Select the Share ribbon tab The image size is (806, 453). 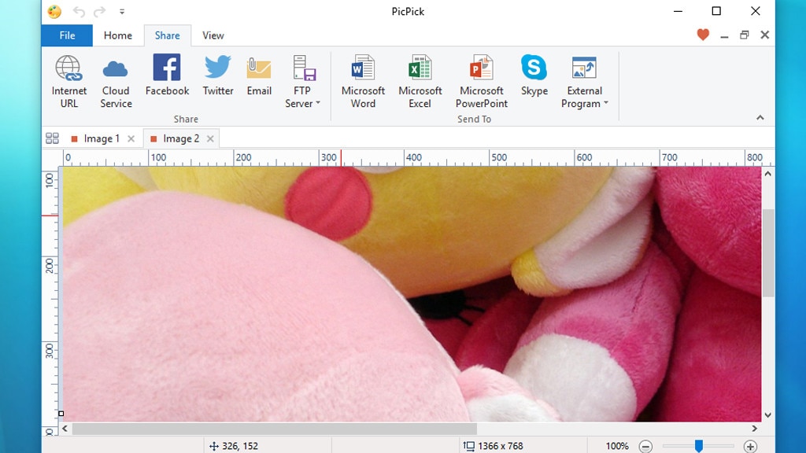[168, 35]
